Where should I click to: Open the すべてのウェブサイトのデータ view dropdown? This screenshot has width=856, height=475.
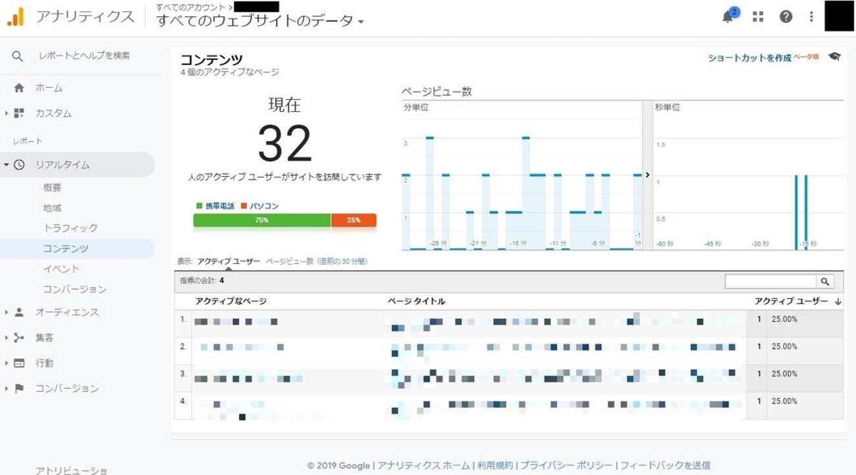coord(260,21)
